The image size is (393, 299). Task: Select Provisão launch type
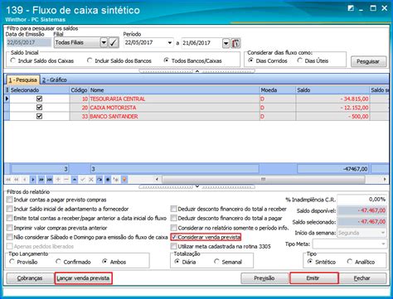[12, 262]
